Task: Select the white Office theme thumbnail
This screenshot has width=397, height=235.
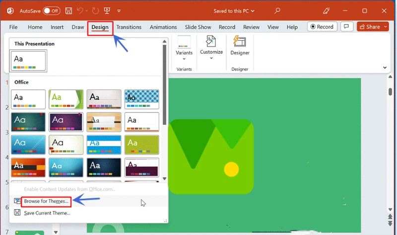Action: coord(28,99)
